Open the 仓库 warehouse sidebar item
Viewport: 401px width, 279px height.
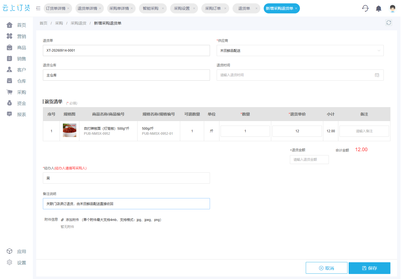pos(16,81)
